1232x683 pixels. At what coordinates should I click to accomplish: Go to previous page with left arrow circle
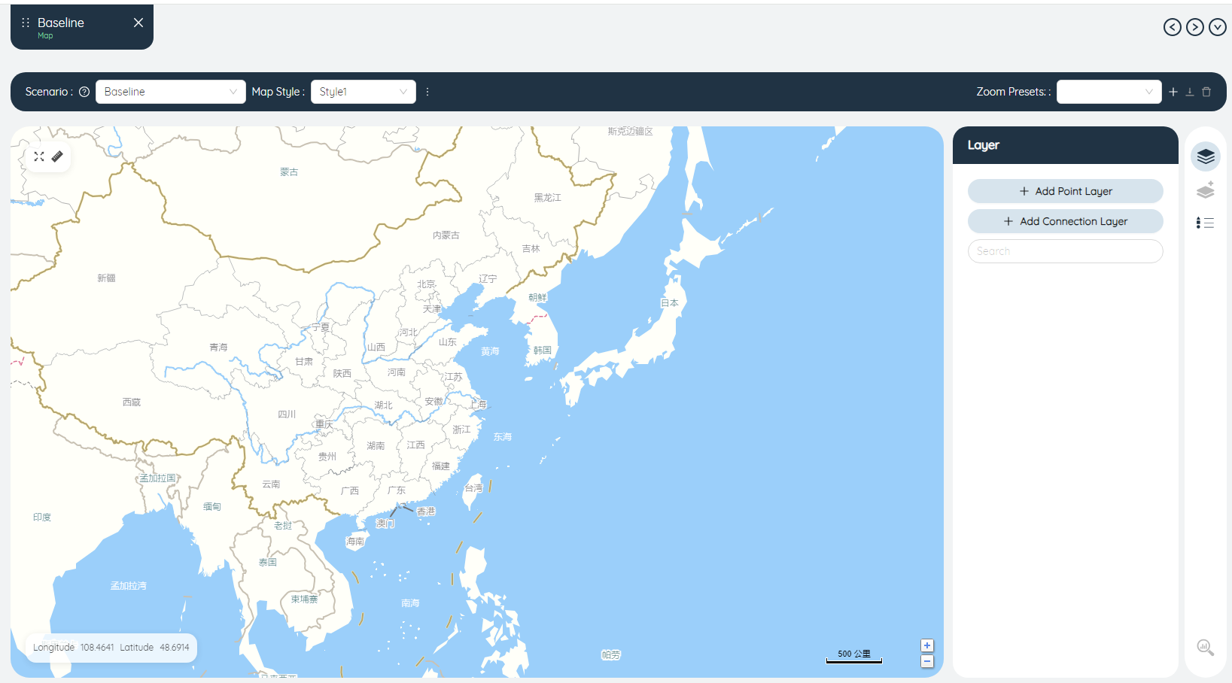[1172, 27]
